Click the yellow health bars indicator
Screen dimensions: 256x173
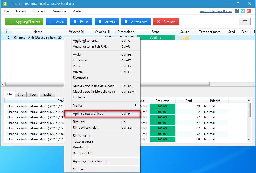[x=185, y=38]
